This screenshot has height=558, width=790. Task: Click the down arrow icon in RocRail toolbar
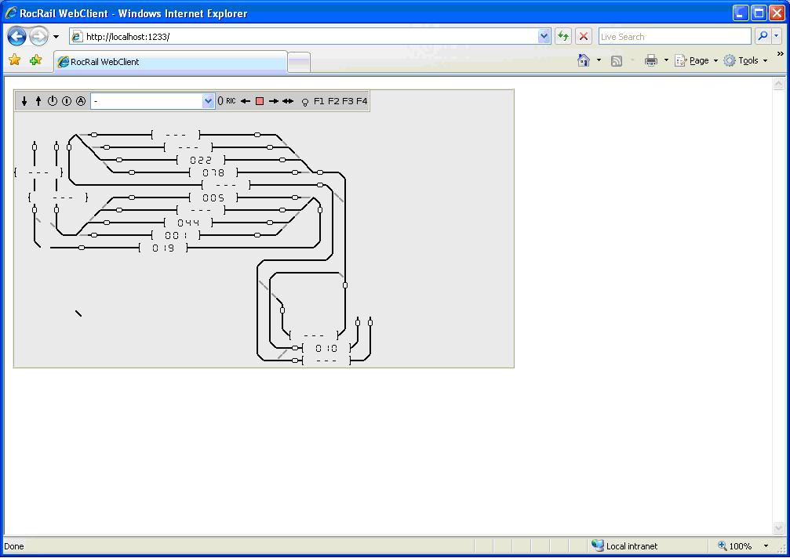24,101
